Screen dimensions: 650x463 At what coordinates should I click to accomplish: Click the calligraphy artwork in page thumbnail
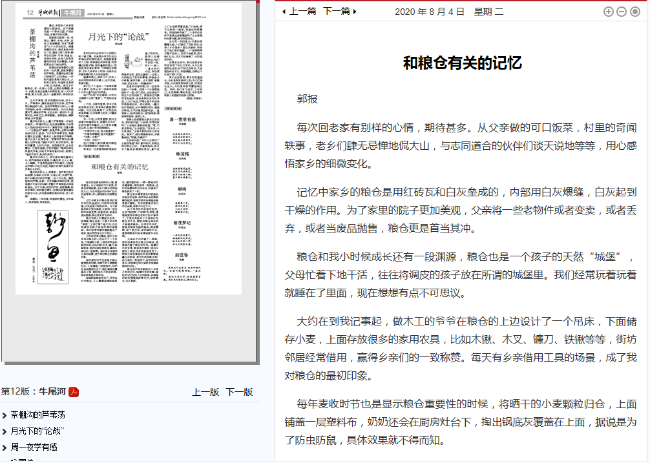[52, 247]
